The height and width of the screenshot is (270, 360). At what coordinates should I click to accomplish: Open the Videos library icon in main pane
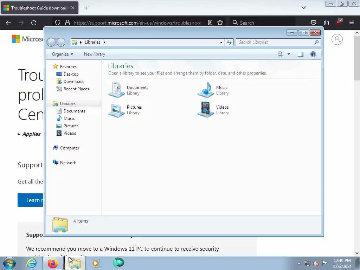(x=206, y=110)
